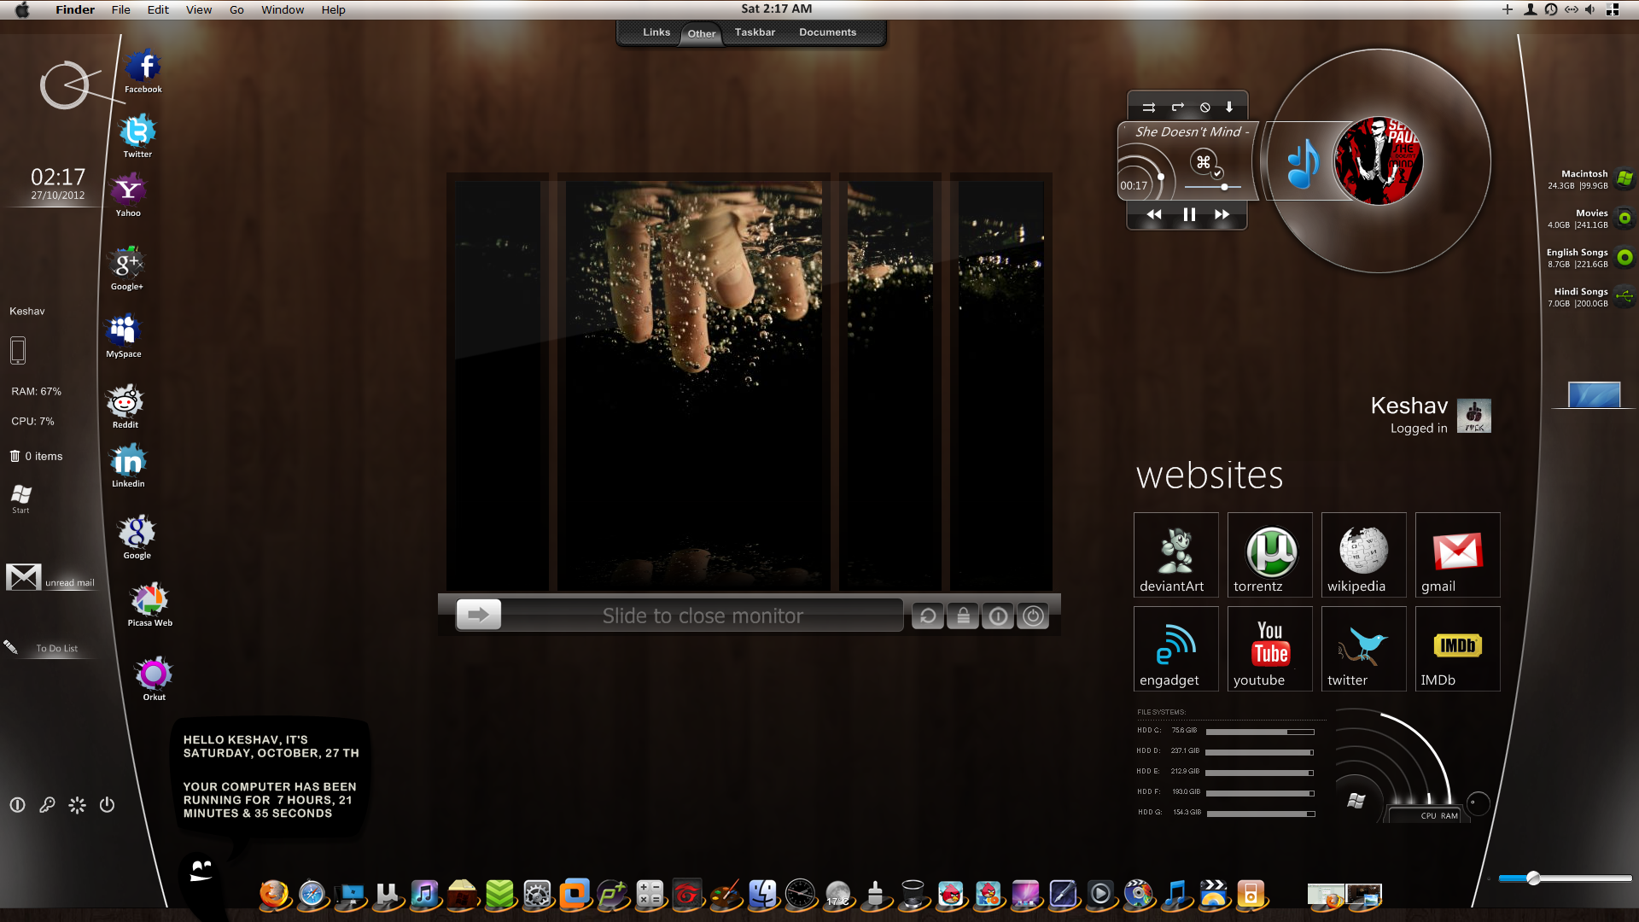Click the deviantArt website tile

(x=1175, y=555)
